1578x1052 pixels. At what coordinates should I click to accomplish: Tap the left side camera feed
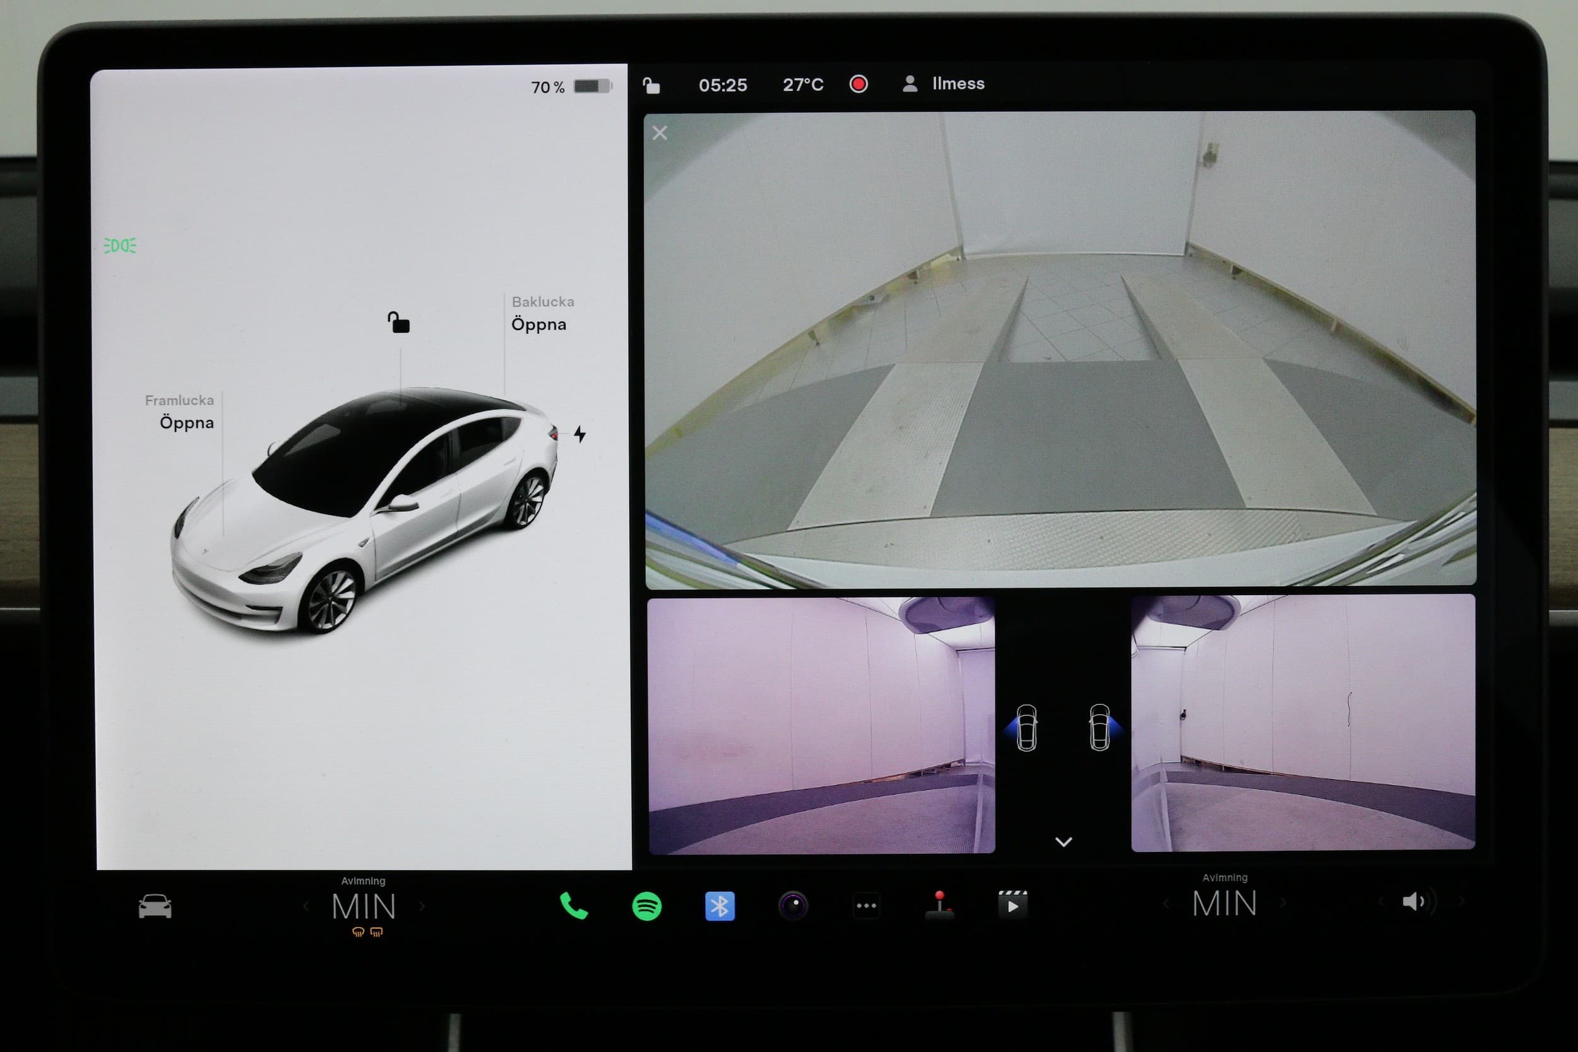click(822, 725)
